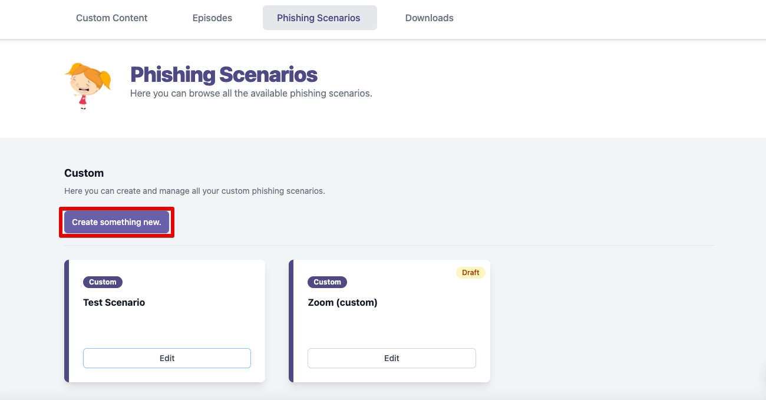The width and height of the screenshot is (766, 400).
Task: Switch to the Episodes tab
Action: tap(212, 18)
